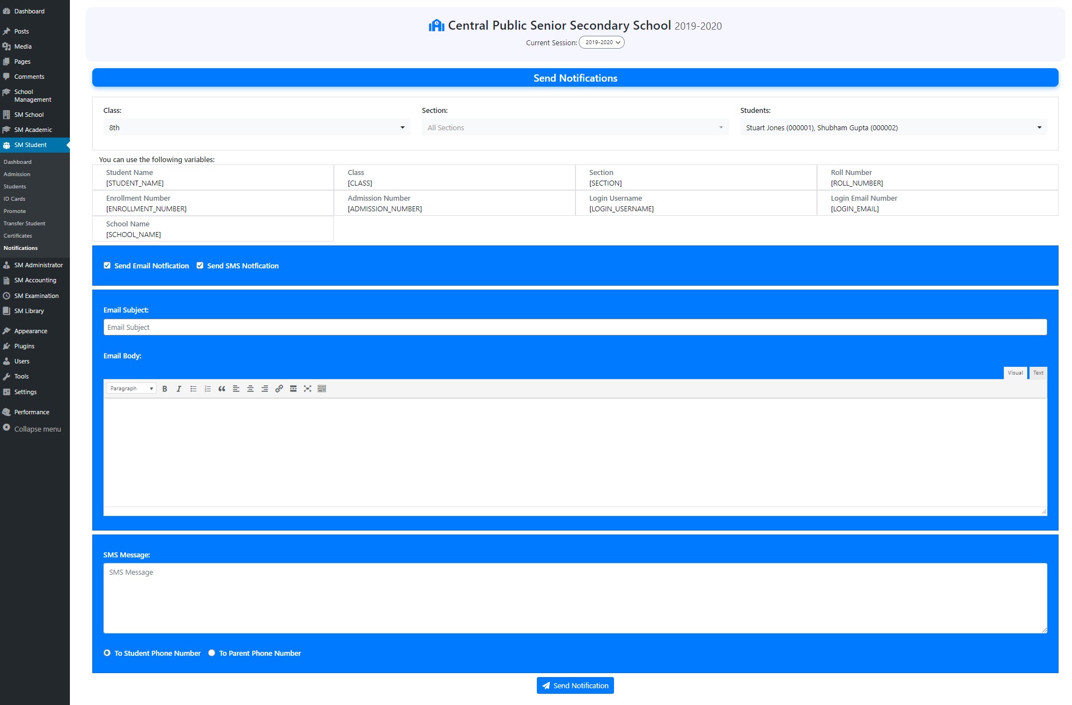Click the collapse menu arrow icon
This screenshot has height=705, width=1072.
(x=7, y=428)
